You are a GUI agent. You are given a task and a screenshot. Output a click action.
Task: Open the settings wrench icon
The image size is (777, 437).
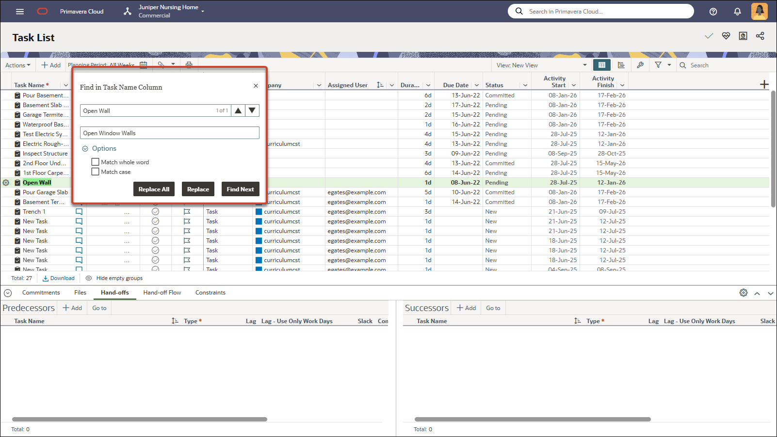[640, 65]
